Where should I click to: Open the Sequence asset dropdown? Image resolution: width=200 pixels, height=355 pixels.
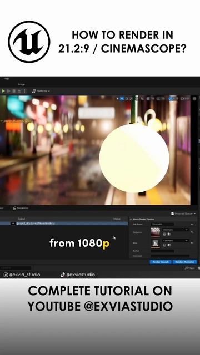(x=176, y=230)
